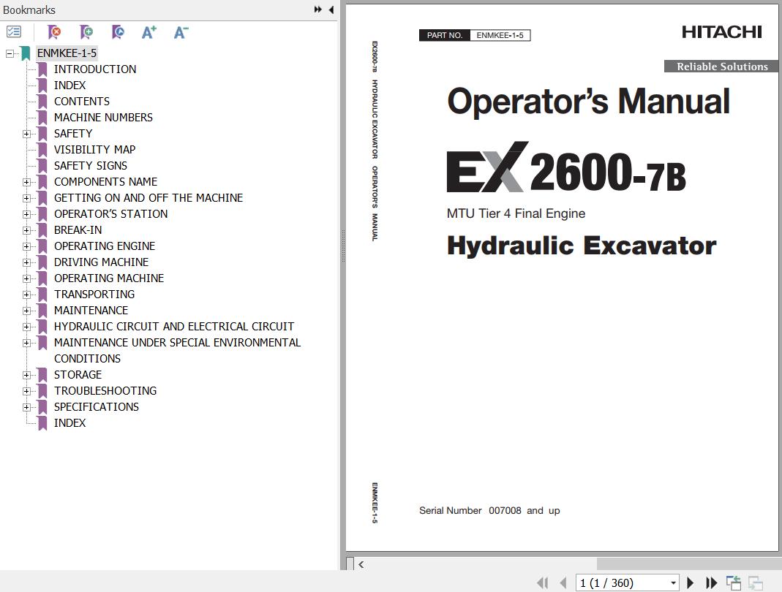Click the green ENMKEE-1-5 bookmark ribbon icon
This screenshot has height=592, width=782.
click(26, 53)
